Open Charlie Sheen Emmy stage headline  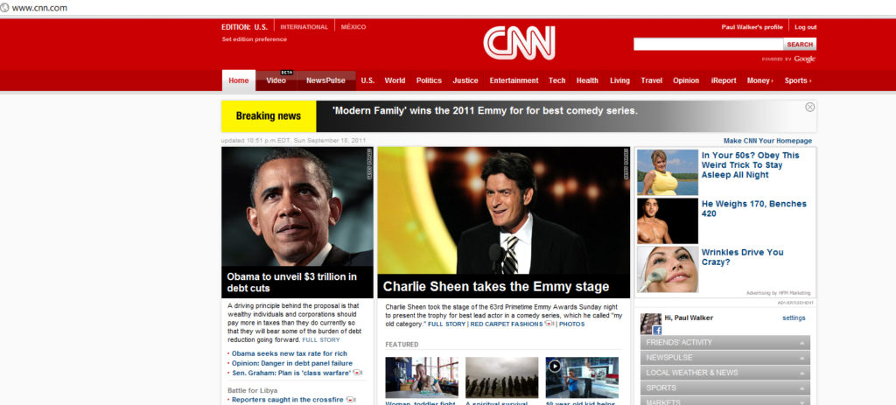(496, 286)
